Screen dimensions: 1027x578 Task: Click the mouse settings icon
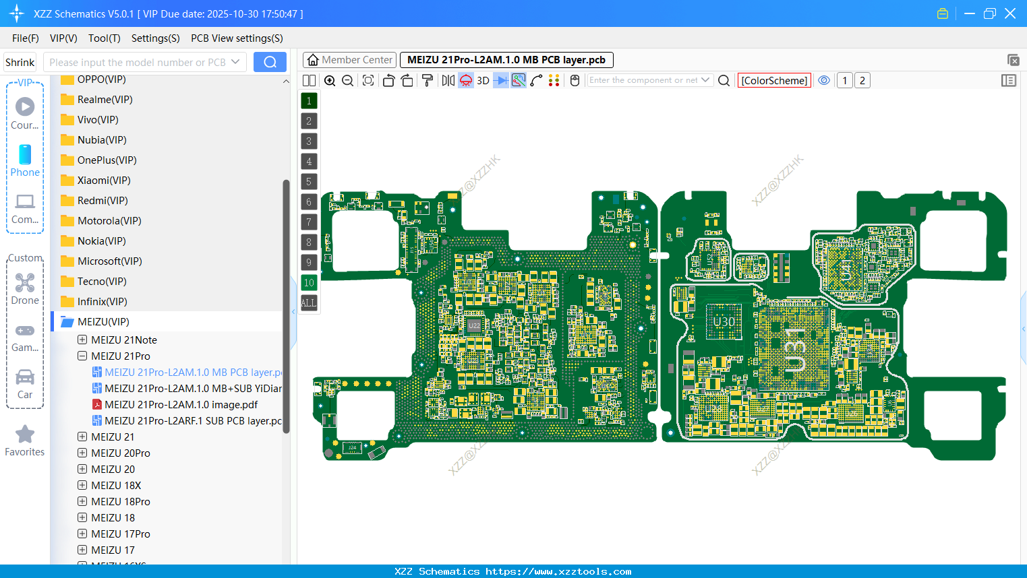click(575, 80)
